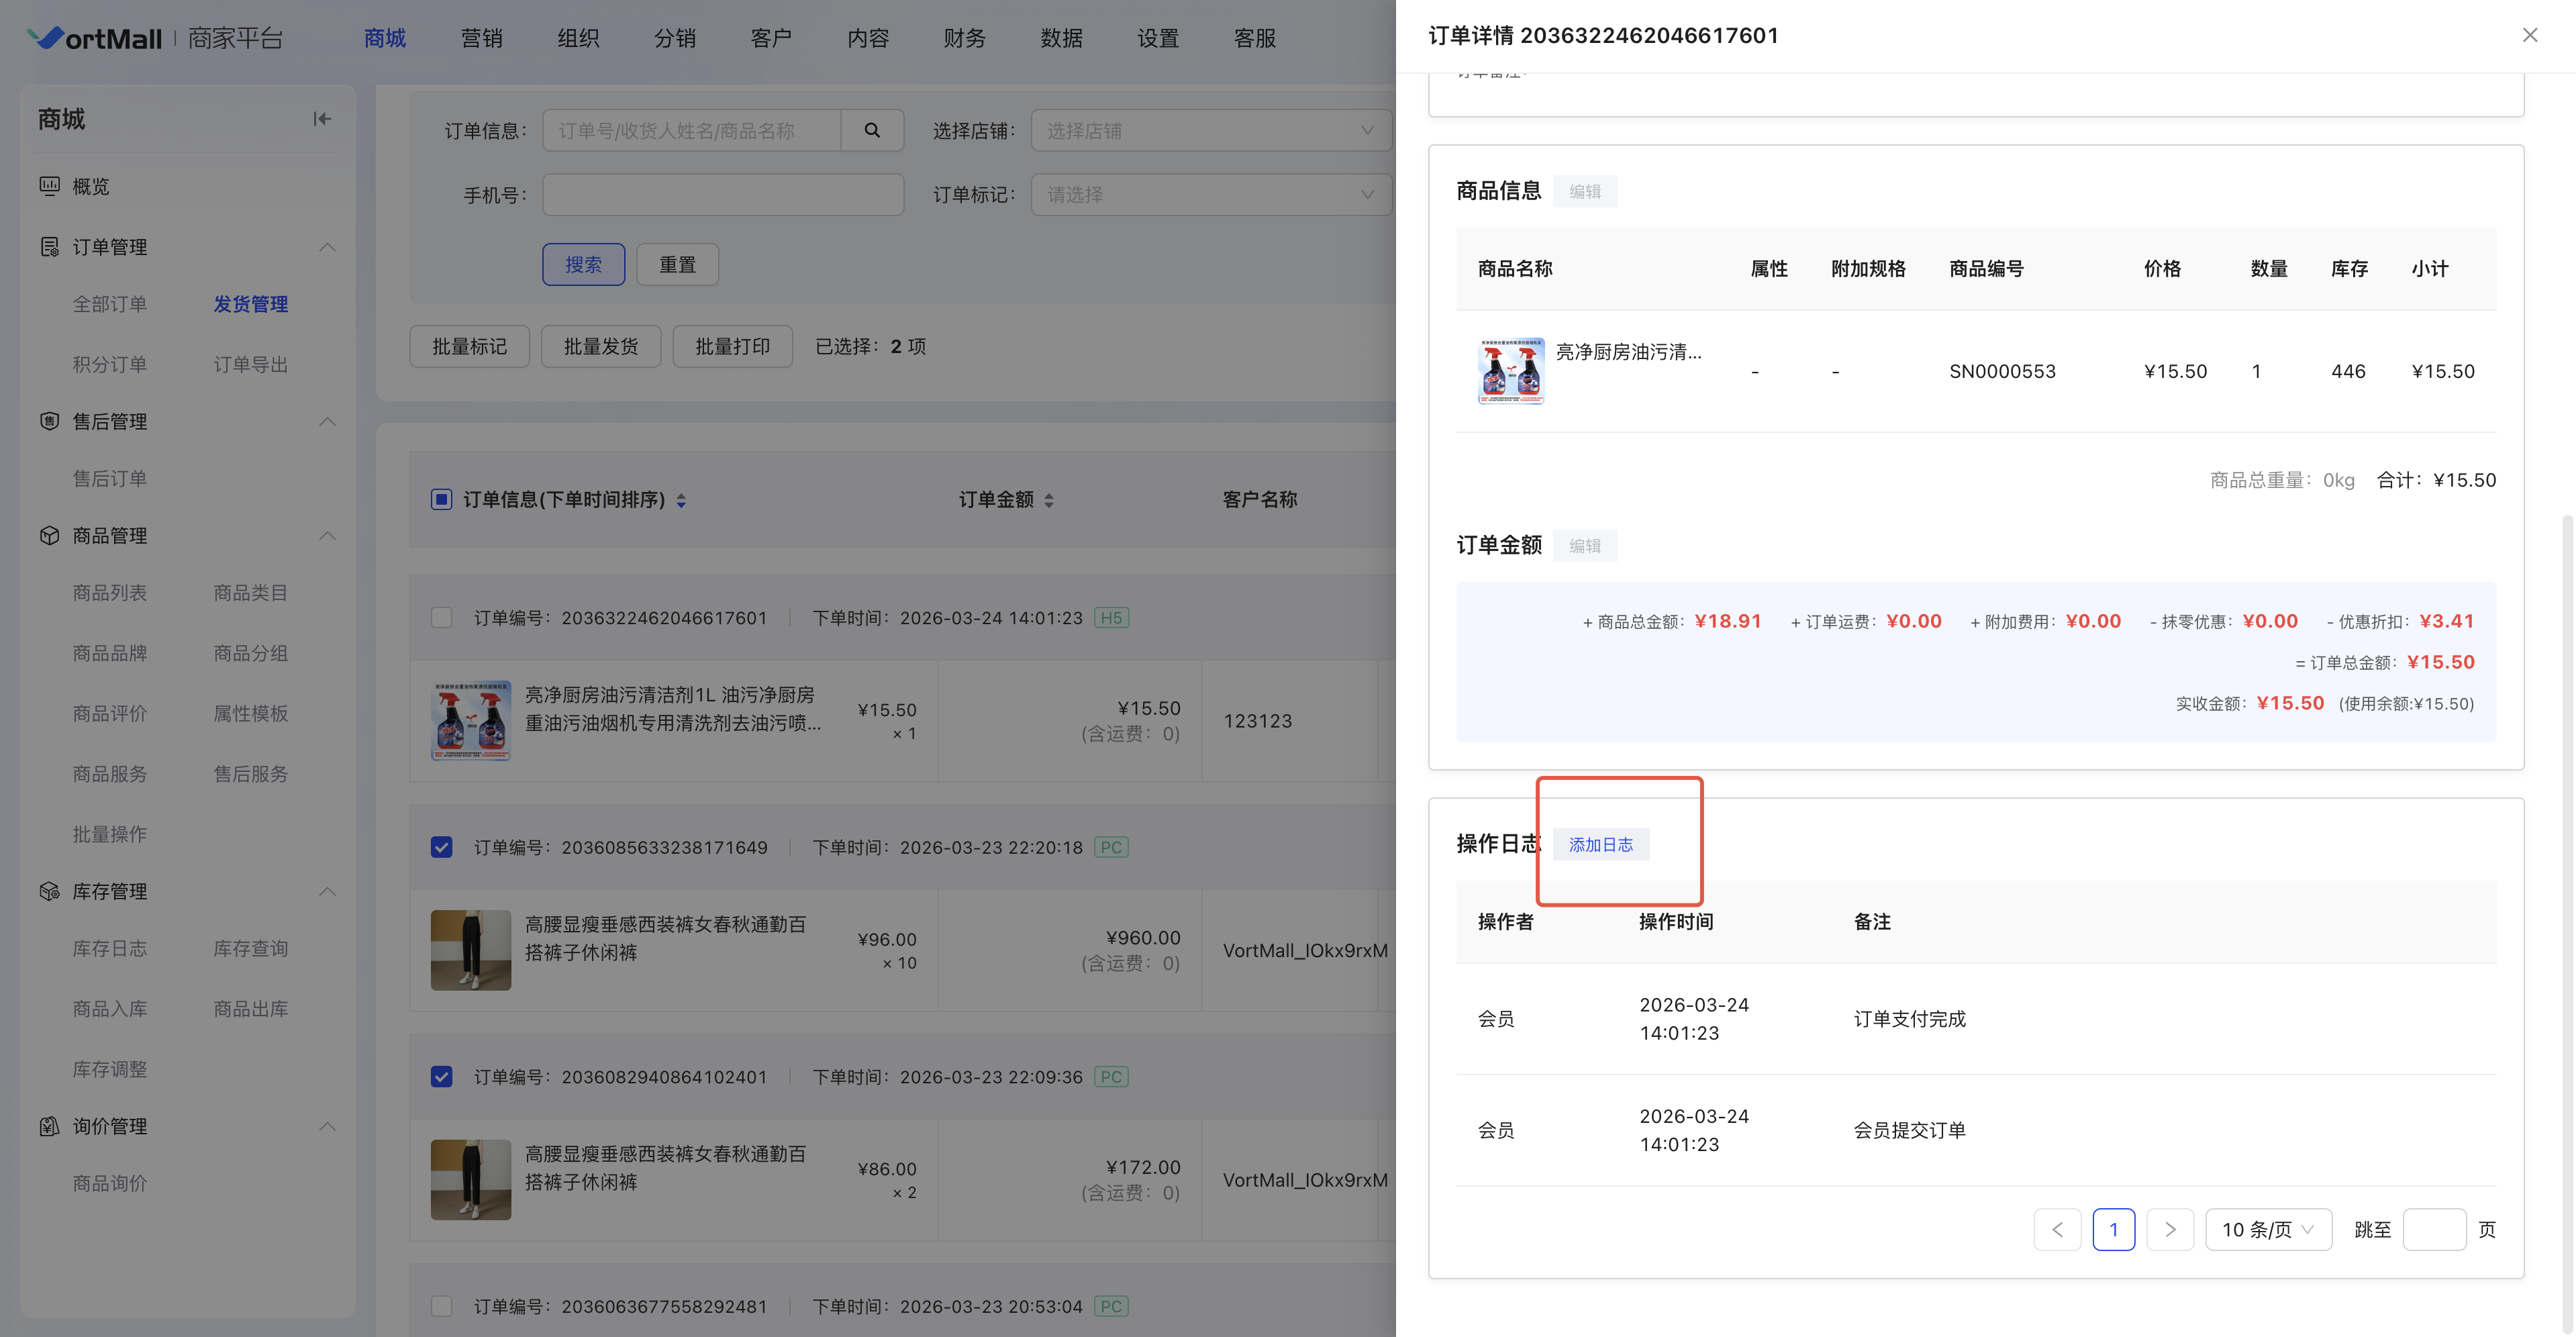Check order 2036322462046617601 checkbox
The width and height of the screenshot is (2576, 1337).
[x=441, y=617]
